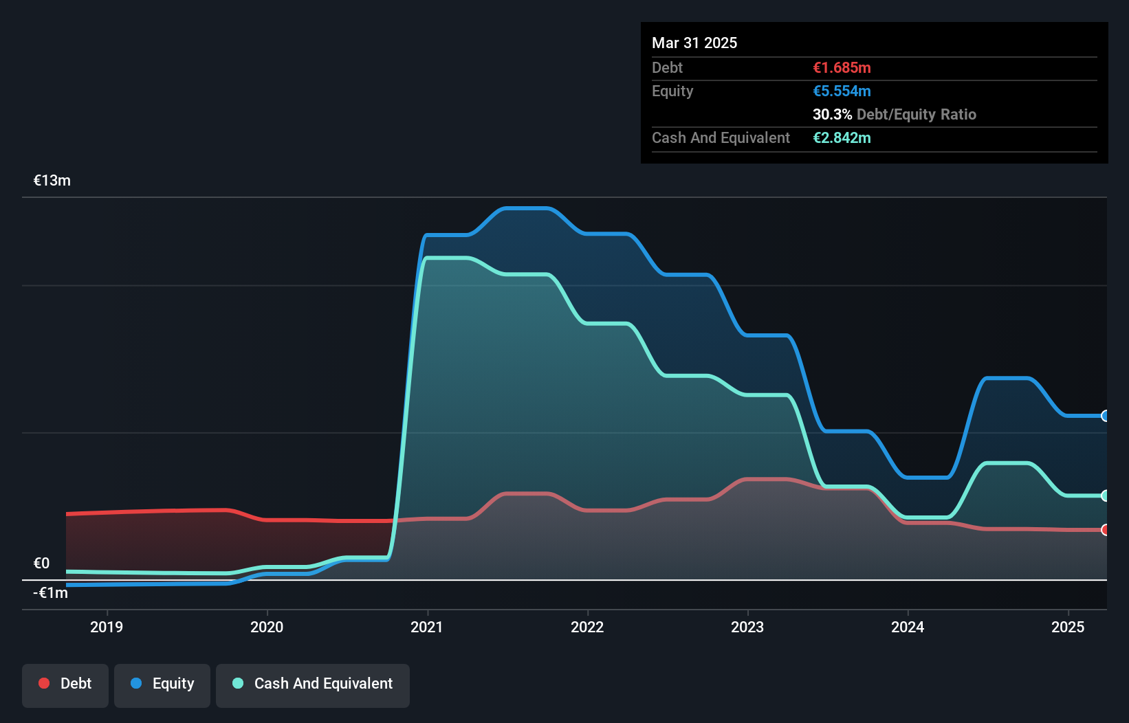
Task: Expand the Mar 31 2025 tooltip header
Action: click(x=694, y=43)
